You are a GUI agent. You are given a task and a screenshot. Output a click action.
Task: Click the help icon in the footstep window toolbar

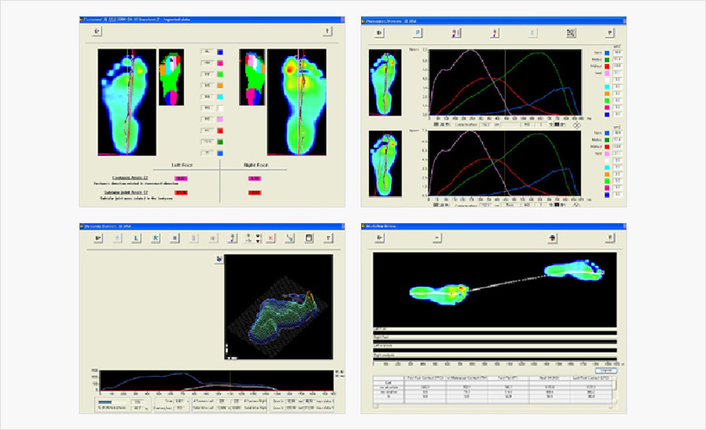611,238
